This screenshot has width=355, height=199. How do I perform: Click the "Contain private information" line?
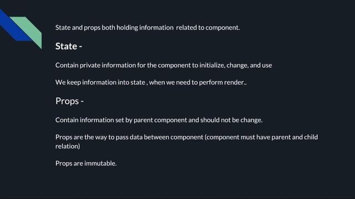point(164,65)
